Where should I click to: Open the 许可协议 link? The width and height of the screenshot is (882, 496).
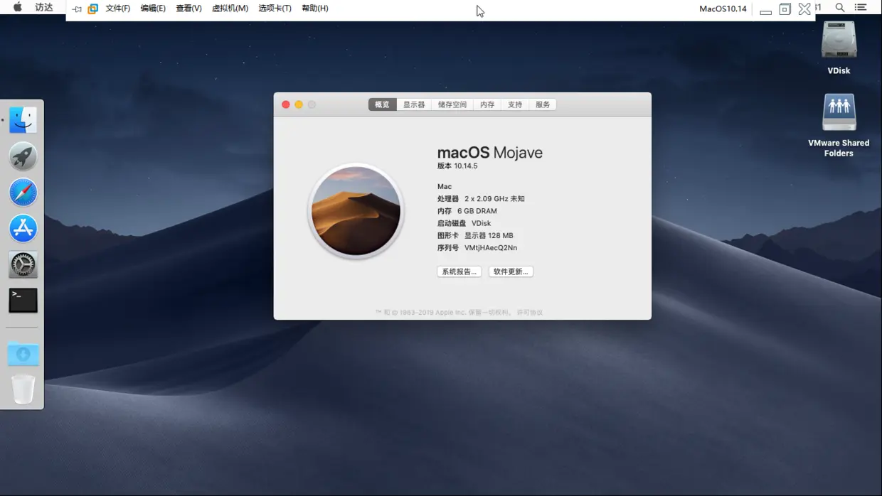tap(530, 313)
